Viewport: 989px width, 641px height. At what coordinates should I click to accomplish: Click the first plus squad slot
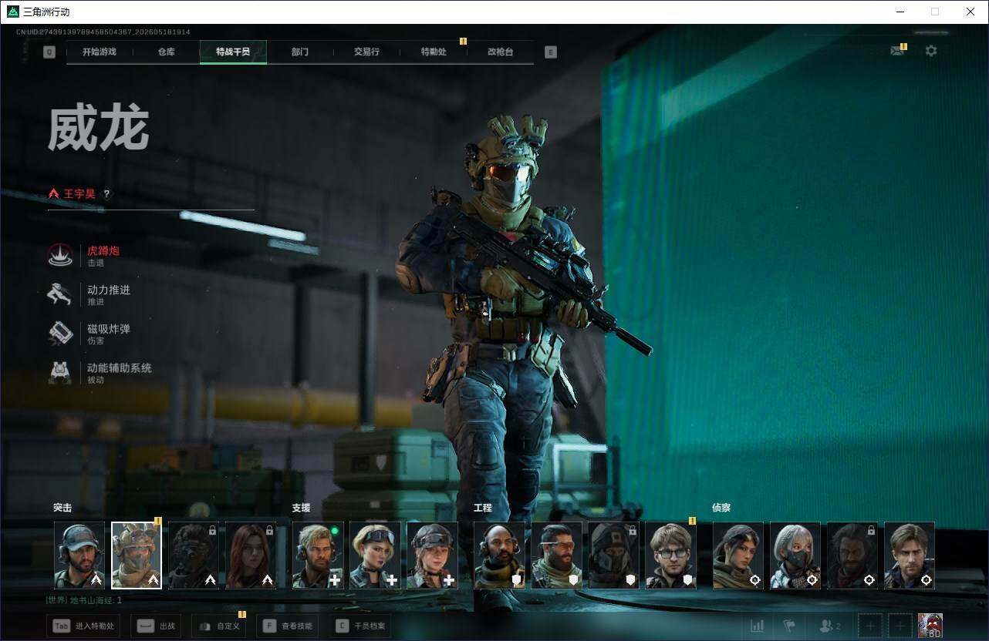tap(870, 626)
